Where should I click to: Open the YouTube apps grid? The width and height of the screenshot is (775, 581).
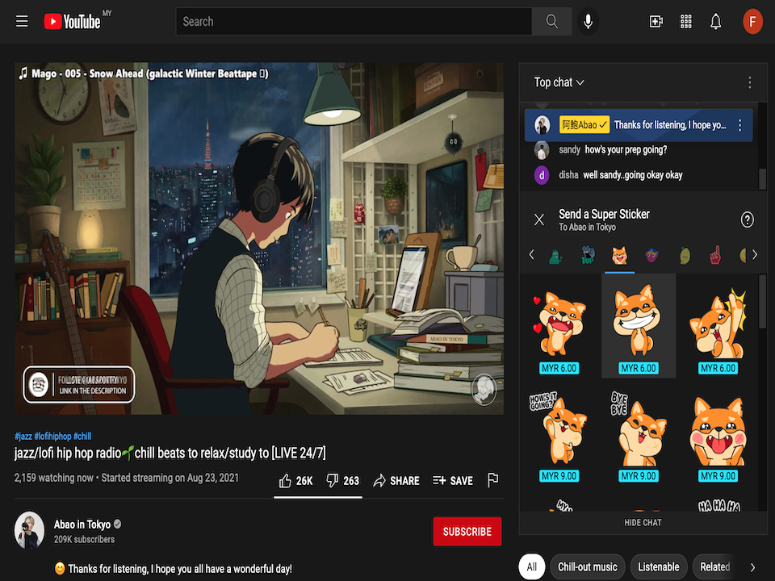(686, 22)
